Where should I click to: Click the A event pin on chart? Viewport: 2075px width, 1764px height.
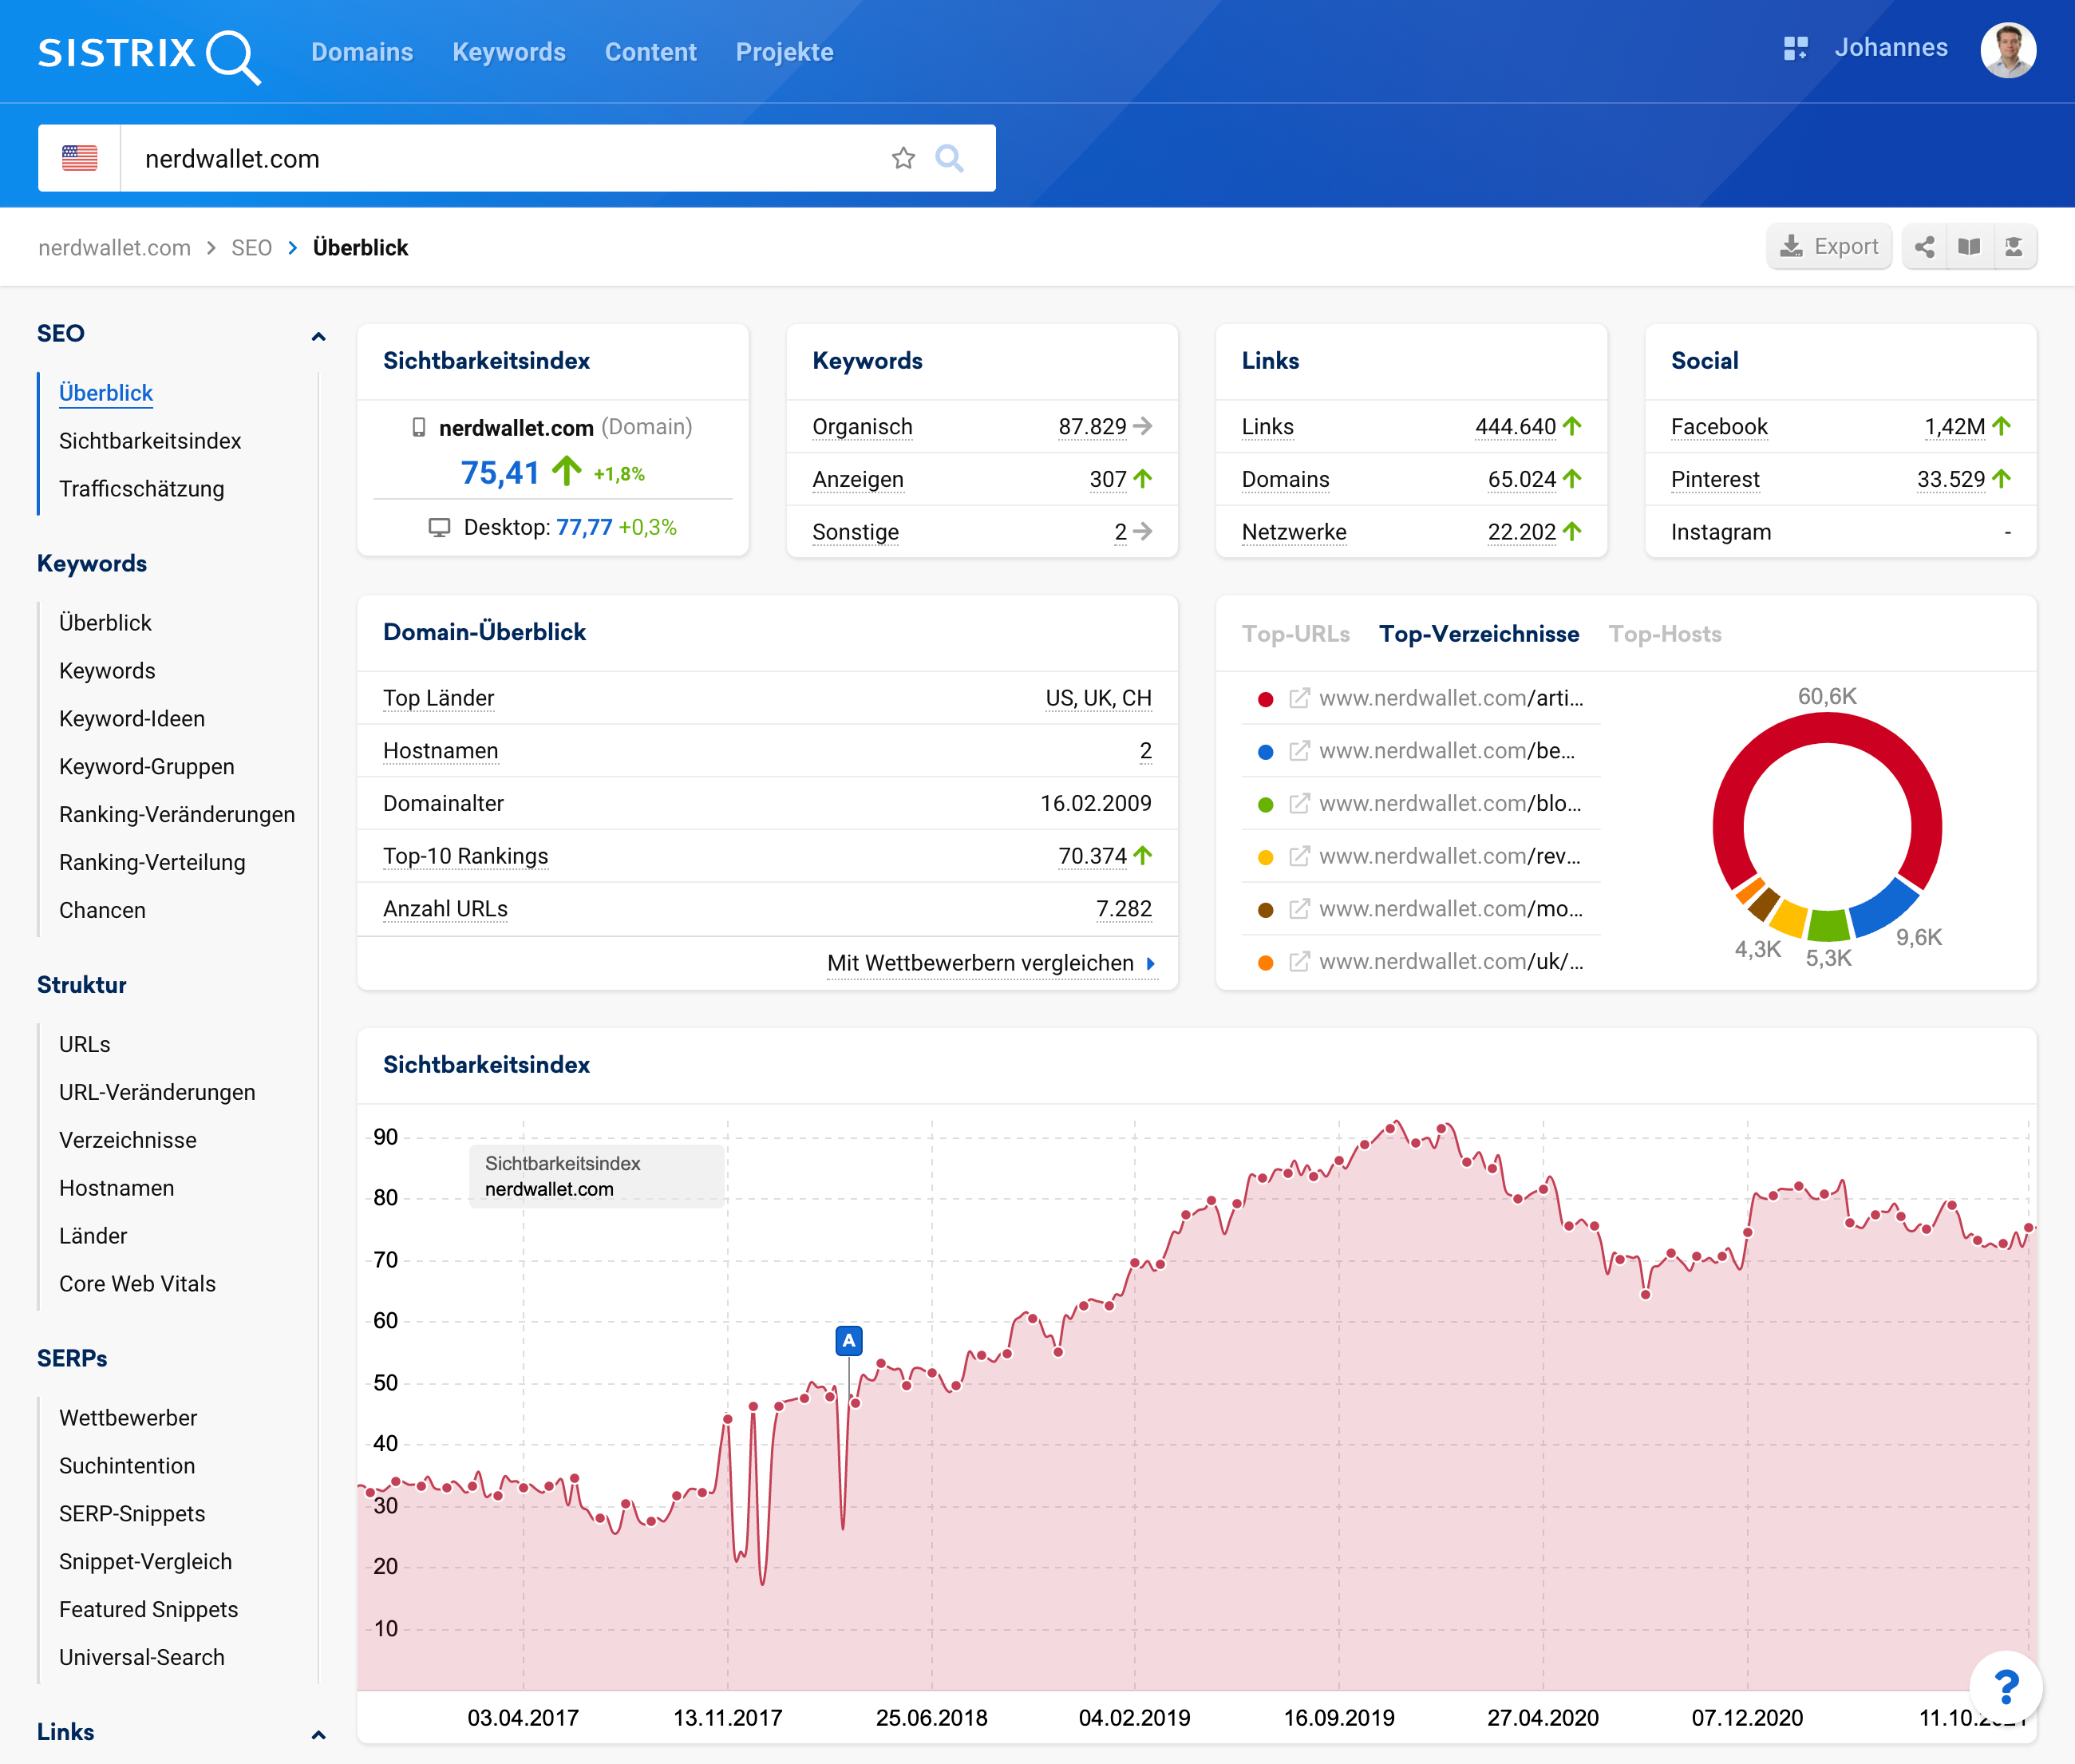pos(848,1340)
